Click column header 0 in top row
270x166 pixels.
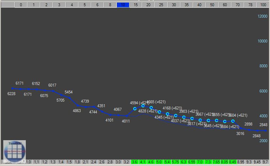(21, 5)
